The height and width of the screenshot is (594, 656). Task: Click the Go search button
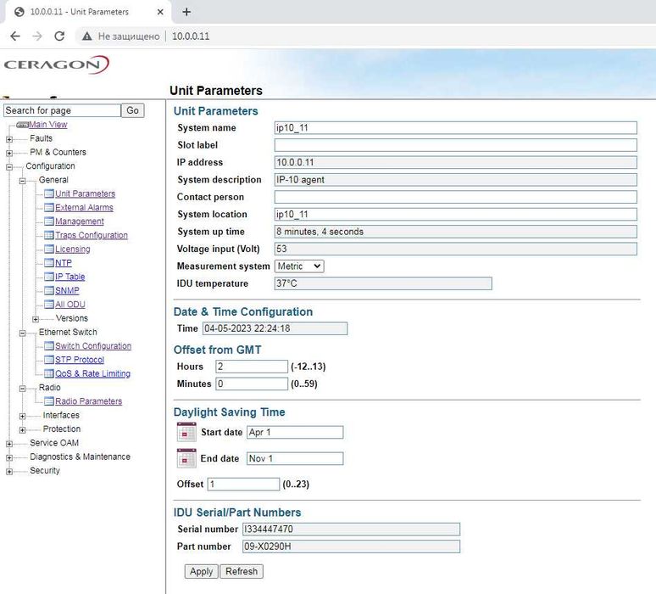pyautogui.click(x=132, y=110)
